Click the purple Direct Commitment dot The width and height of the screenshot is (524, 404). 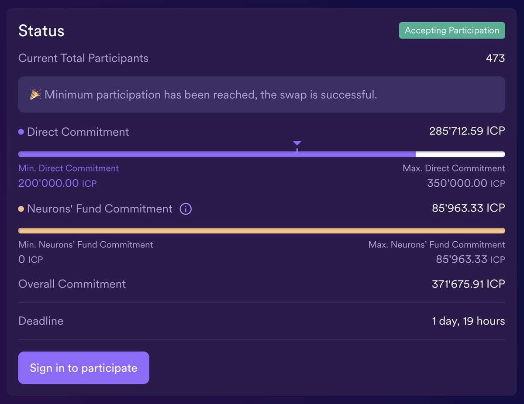(x=21, y=132)
